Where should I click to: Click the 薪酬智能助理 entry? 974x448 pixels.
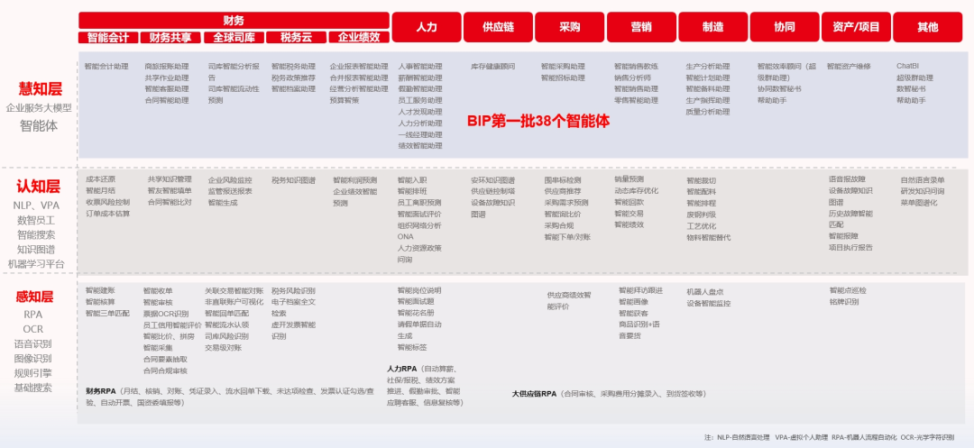tap(420, 78)
